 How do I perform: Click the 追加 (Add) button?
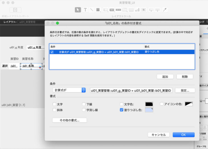[165, 77]
